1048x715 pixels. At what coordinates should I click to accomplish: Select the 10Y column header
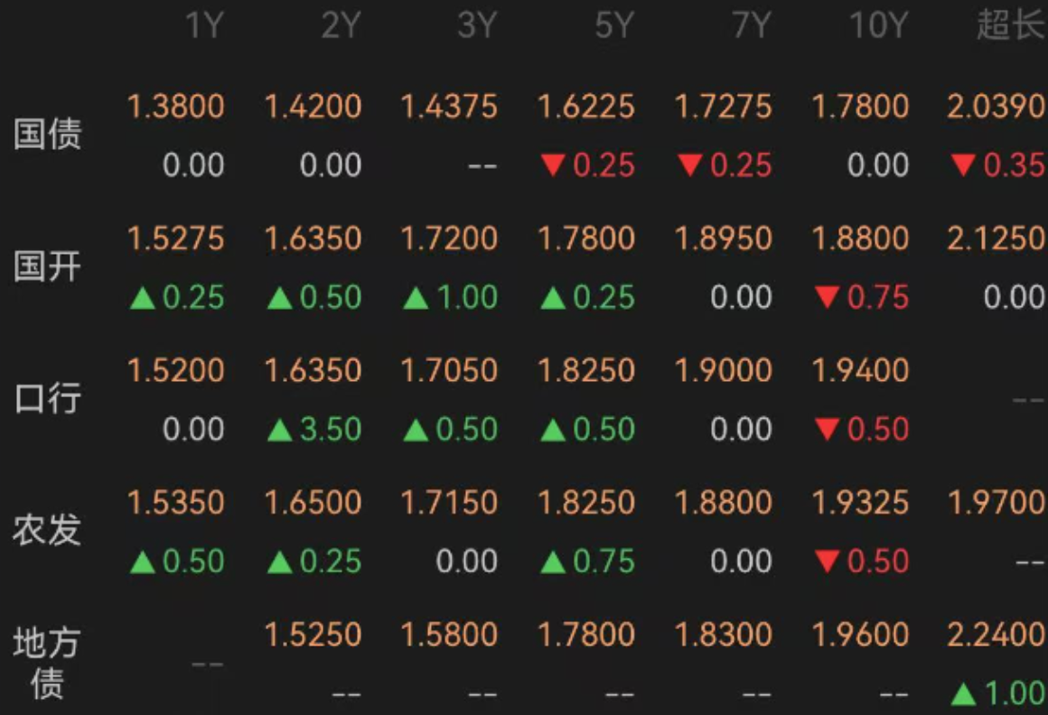(879, 25)
